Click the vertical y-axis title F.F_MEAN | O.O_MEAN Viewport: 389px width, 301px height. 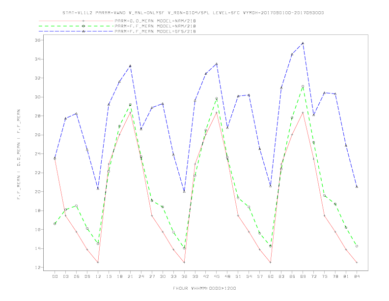19,154
